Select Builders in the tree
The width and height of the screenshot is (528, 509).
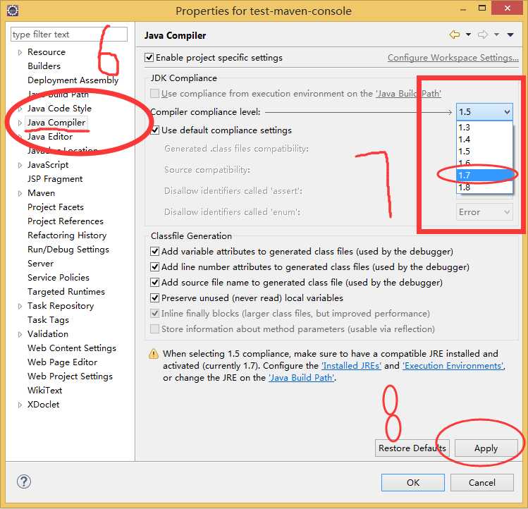point(44,66)
